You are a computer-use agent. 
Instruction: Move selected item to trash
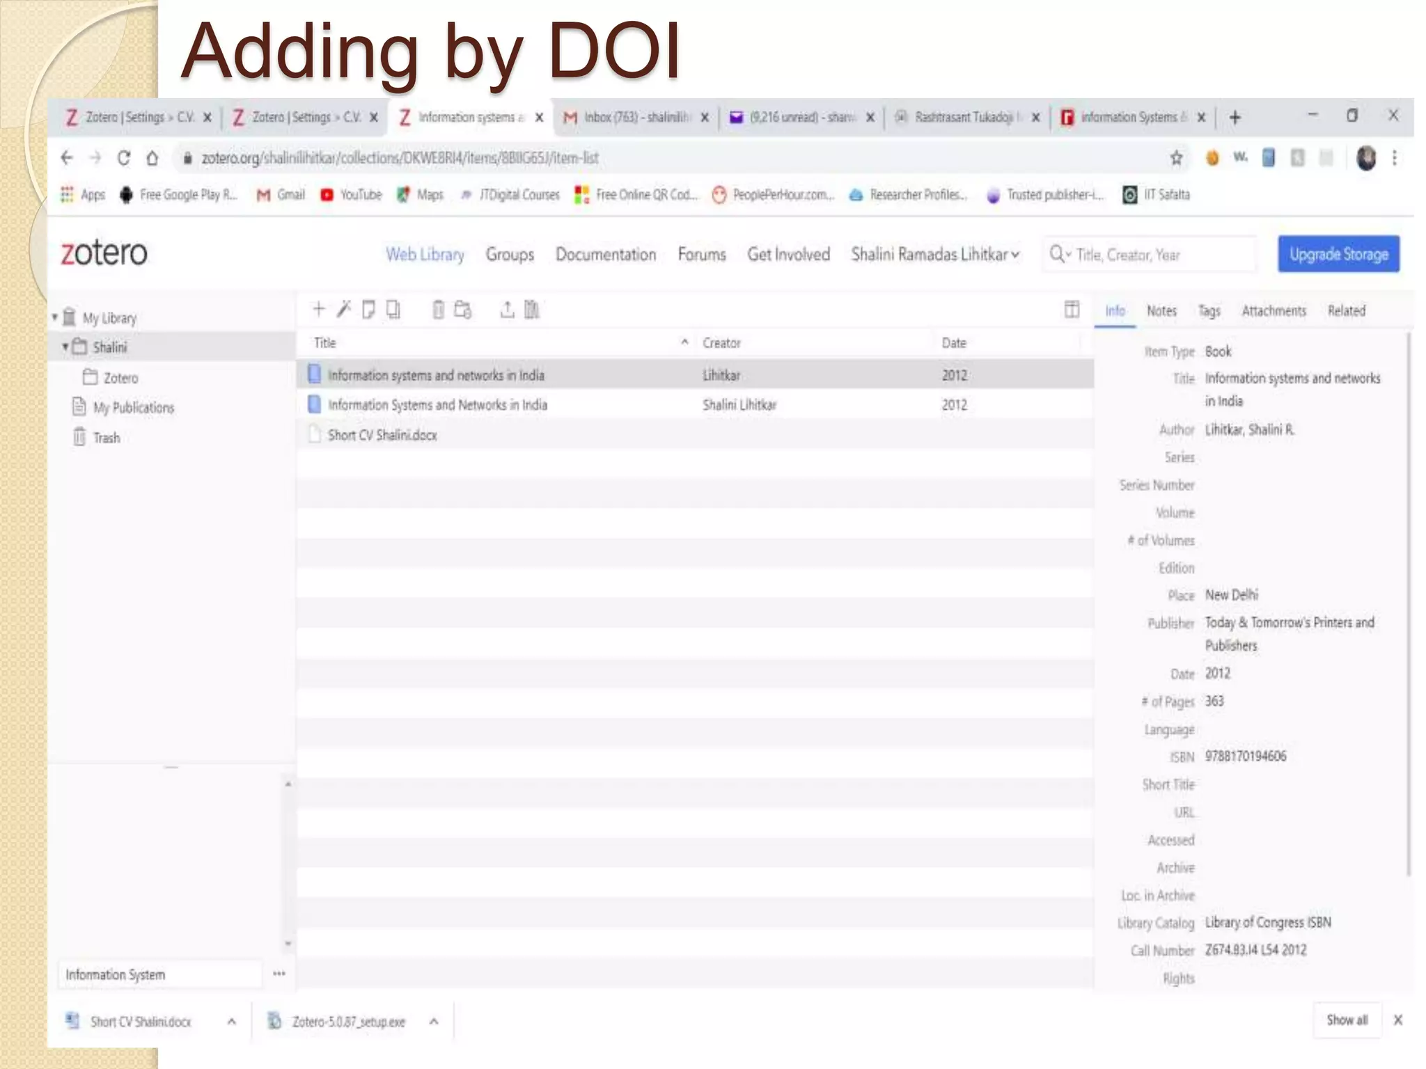pos(438,309)
